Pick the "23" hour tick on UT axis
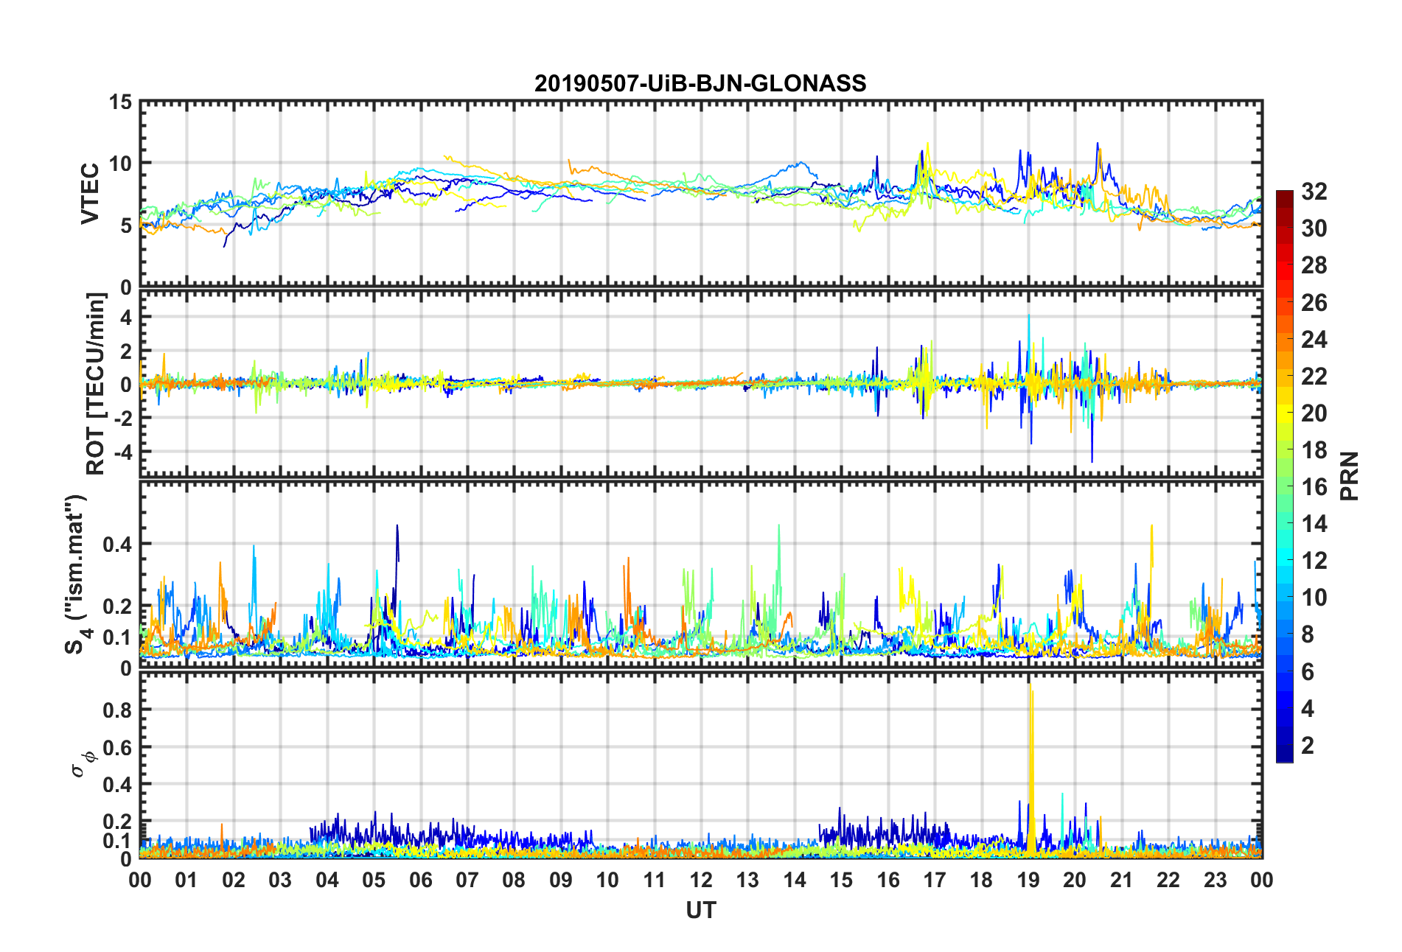The height and width of the screenshot is (952, 1402). pyautogui.click(x=1216, y=880)
